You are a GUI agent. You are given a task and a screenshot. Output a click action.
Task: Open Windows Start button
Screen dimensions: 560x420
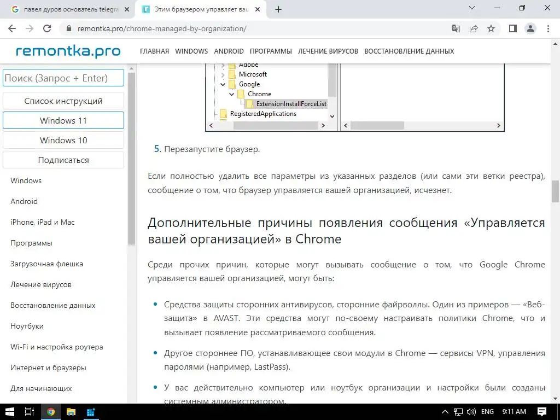coord(10,412)
